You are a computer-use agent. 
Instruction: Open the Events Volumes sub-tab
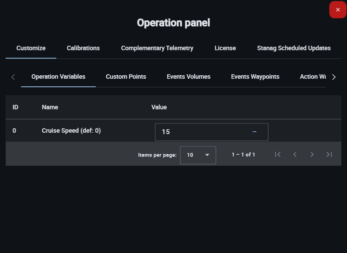click(x=188, y=77)
